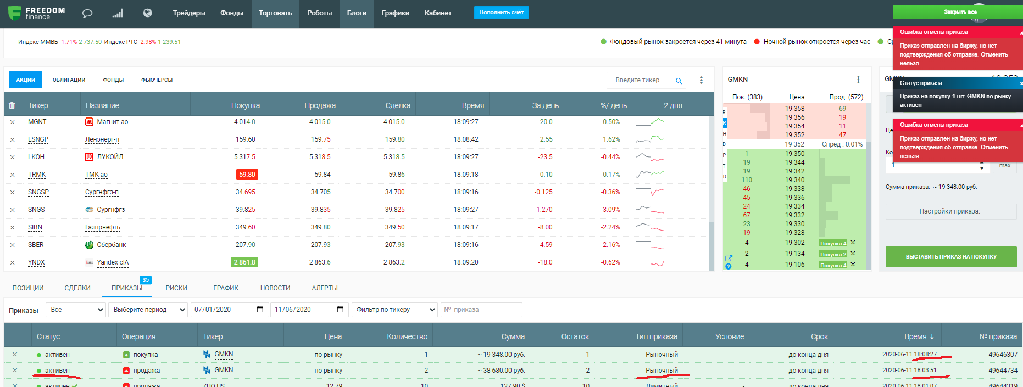Open order book in external window icon
Viewport: 1023px width, 387px height.
pos(729,258)
